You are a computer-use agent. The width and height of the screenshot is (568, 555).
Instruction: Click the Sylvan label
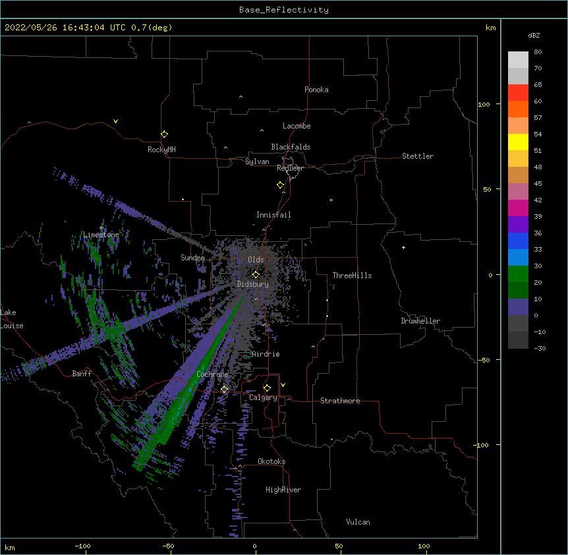tap(257, 161)
